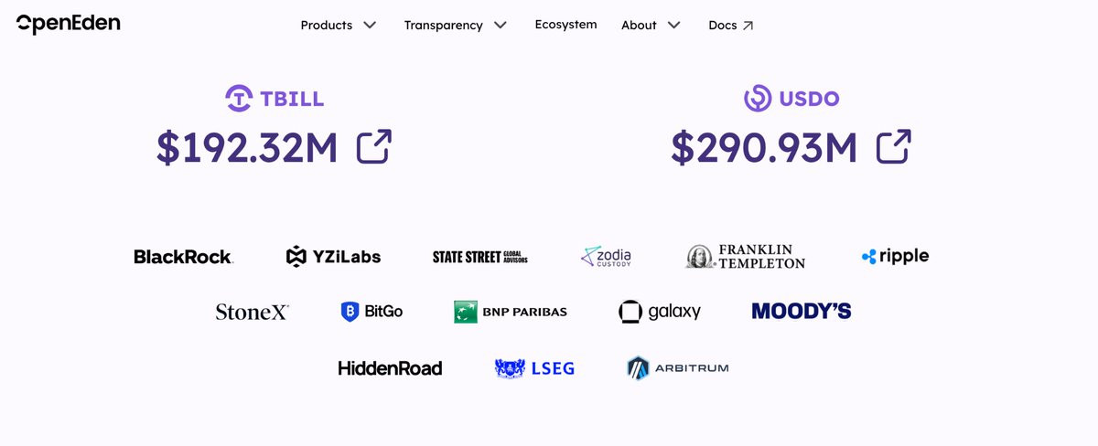Open the USDO external link icon

894,147
